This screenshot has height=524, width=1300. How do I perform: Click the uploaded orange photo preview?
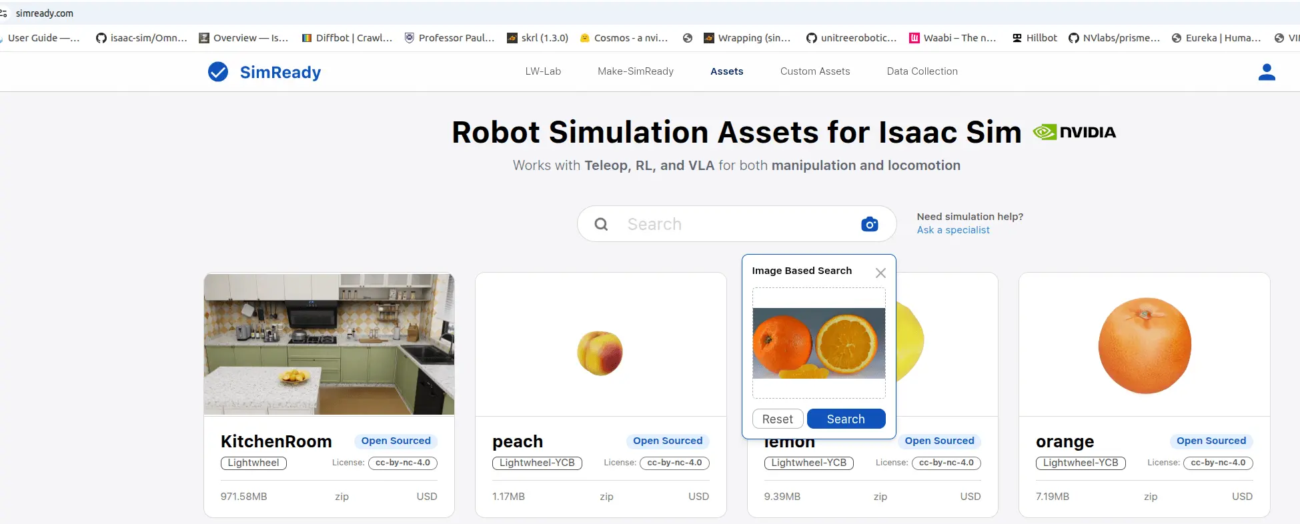click(x=818, y=343)
